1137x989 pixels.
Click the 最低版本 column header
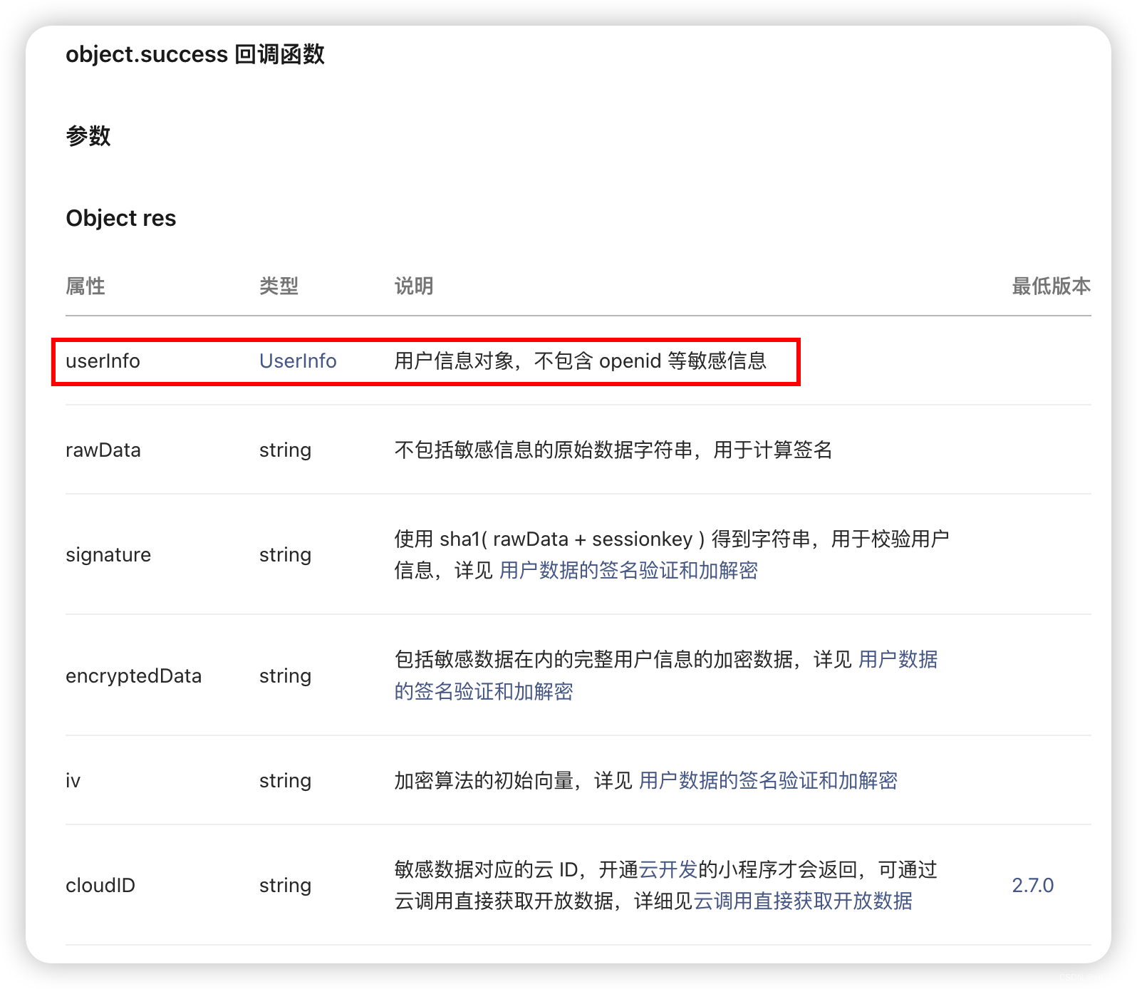1052,286
